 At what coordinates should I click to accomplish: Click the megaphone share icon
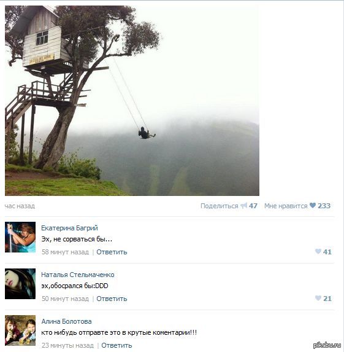tap(244, 206)
